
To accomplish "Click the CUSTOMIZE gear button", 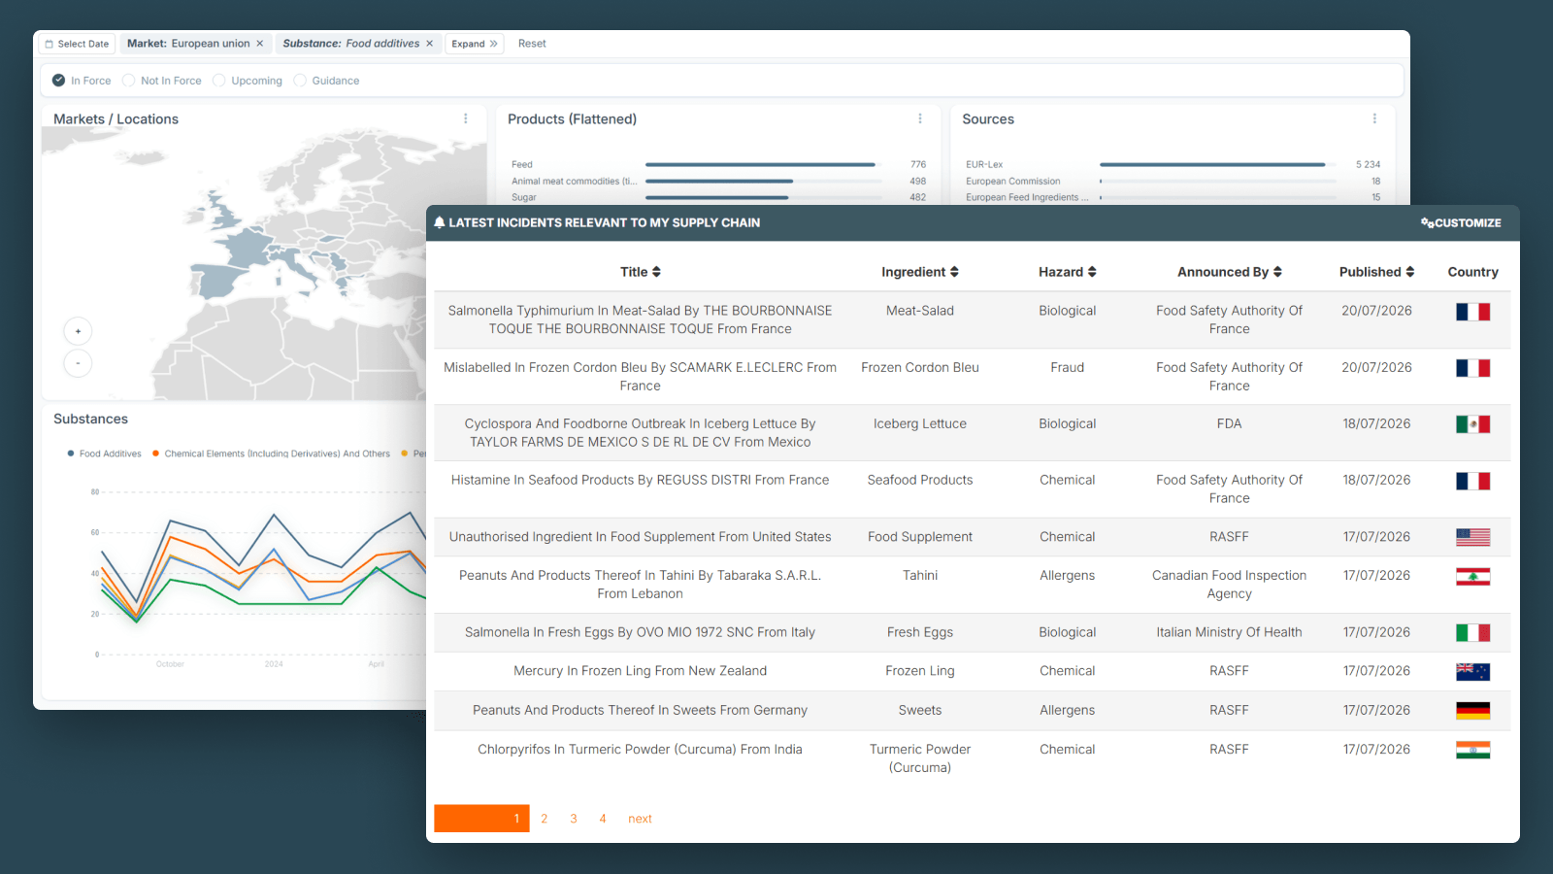I will pyautogui.click(x=1461, y=222).
